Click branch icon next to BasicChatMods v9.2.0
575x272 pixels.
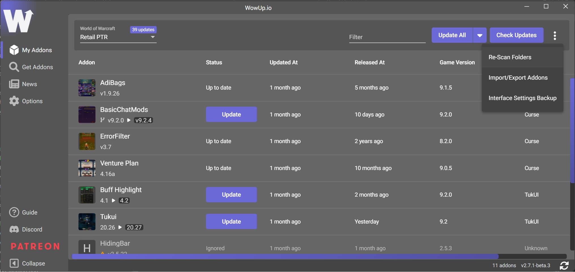pos(103,120)
